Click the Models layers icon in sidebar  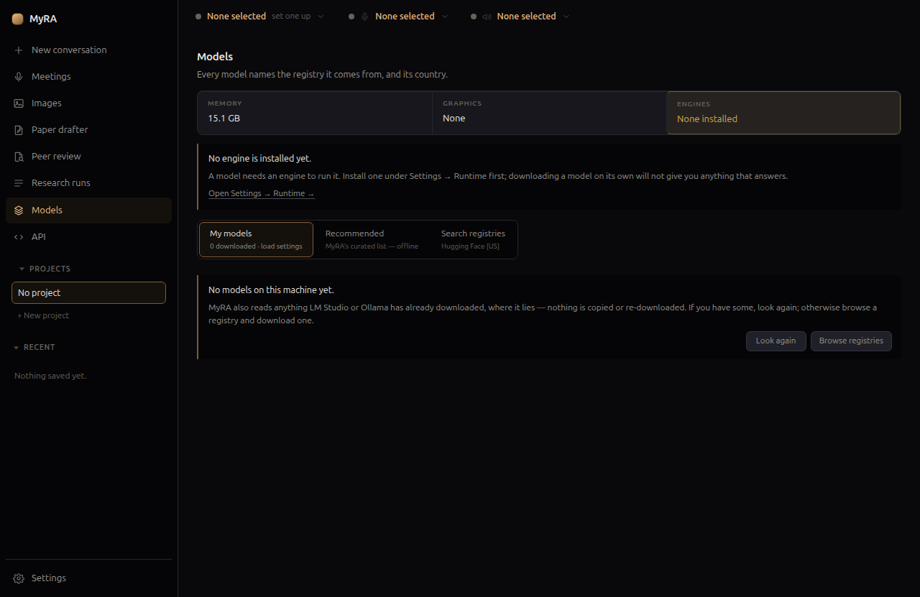click(x=19, y=210)
